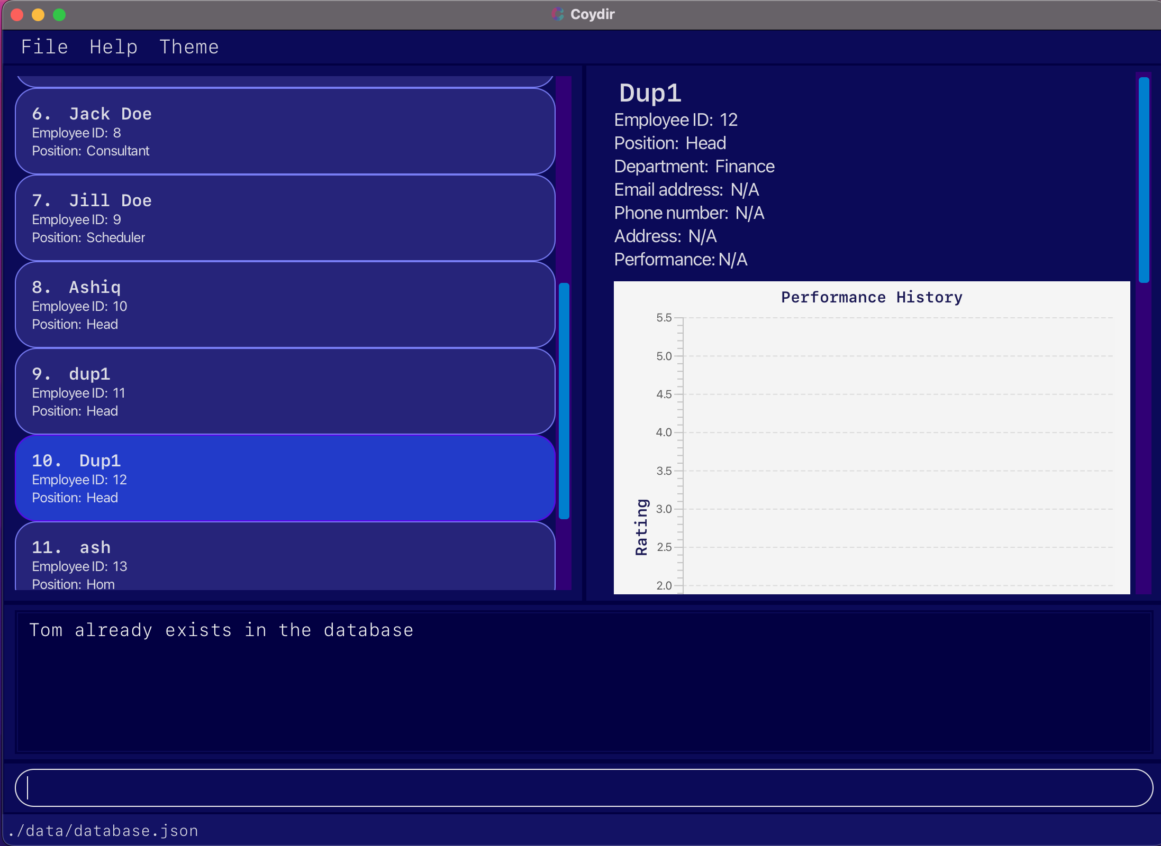This screenshot has height=846, width=1161.
Task: Select Ashiq employee card
Action: coord(285,305)
